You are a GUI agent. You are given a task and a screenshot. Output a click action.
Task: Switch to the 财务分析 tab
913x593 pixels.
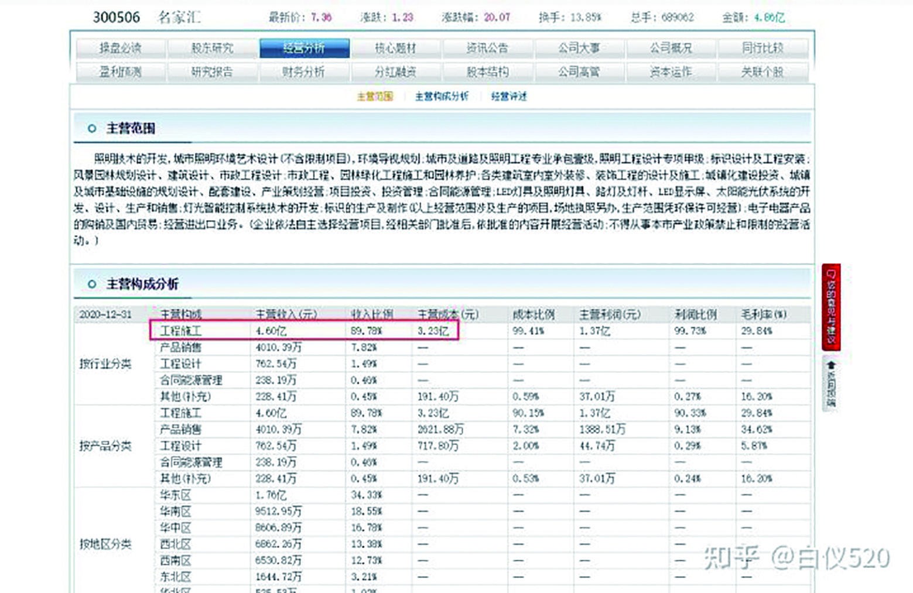pos(305,72)
